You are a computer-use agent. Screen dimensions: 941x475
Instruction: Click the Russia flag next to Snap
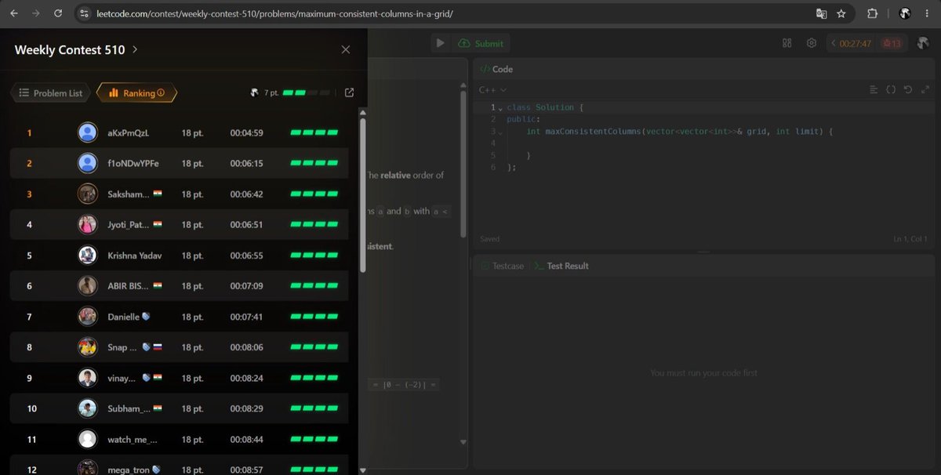tap(157, 347)
